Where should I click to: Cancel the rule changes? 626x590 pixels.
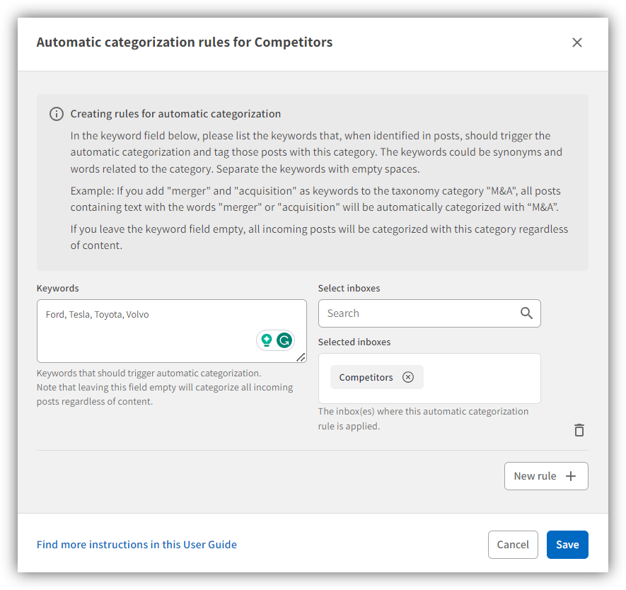pos(513,545)
